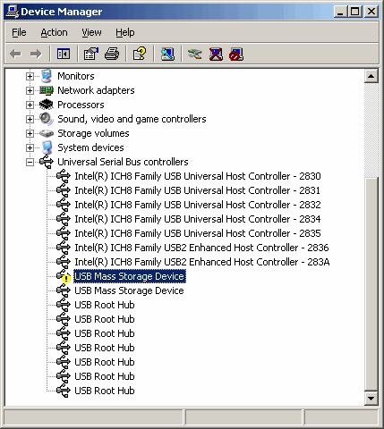The image size is (384, 429).
Task: Click the Storage volumes drive icon
Action: pos(47,133)
